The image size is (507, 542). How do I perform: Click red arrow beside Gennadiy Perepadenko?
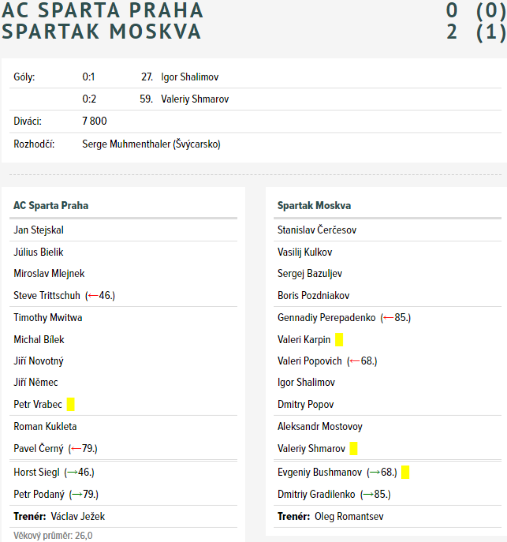pos(389,318)
